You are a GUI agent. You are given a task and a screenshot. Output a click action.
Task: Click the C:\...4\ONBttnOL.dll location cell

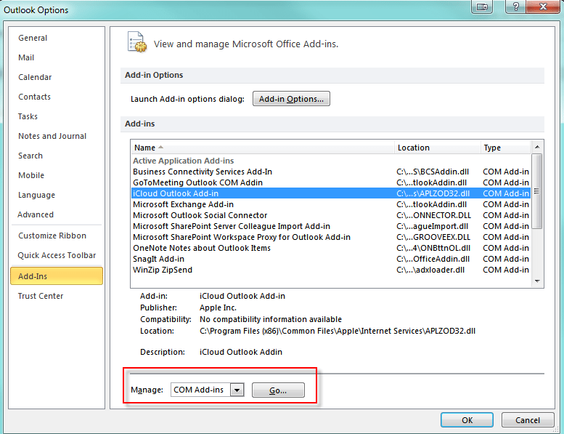coord(433,248)
